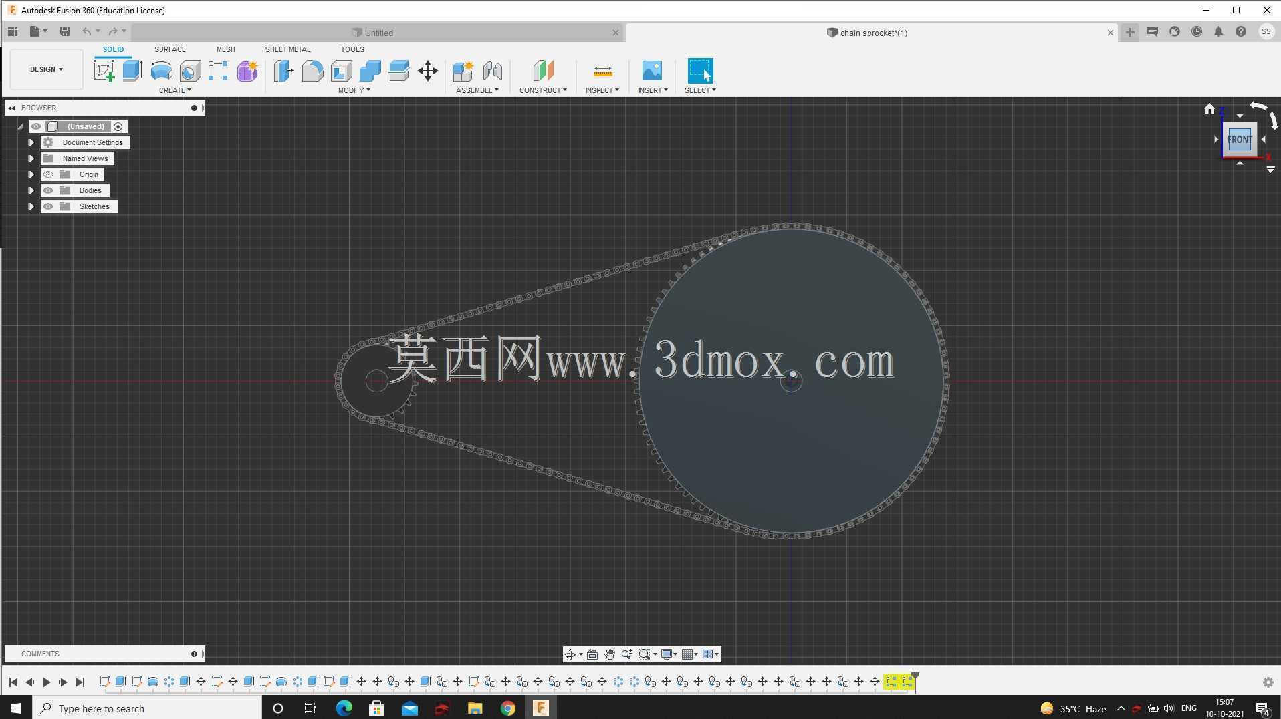Open Google Chrome from taskbar

coord(508,708)
